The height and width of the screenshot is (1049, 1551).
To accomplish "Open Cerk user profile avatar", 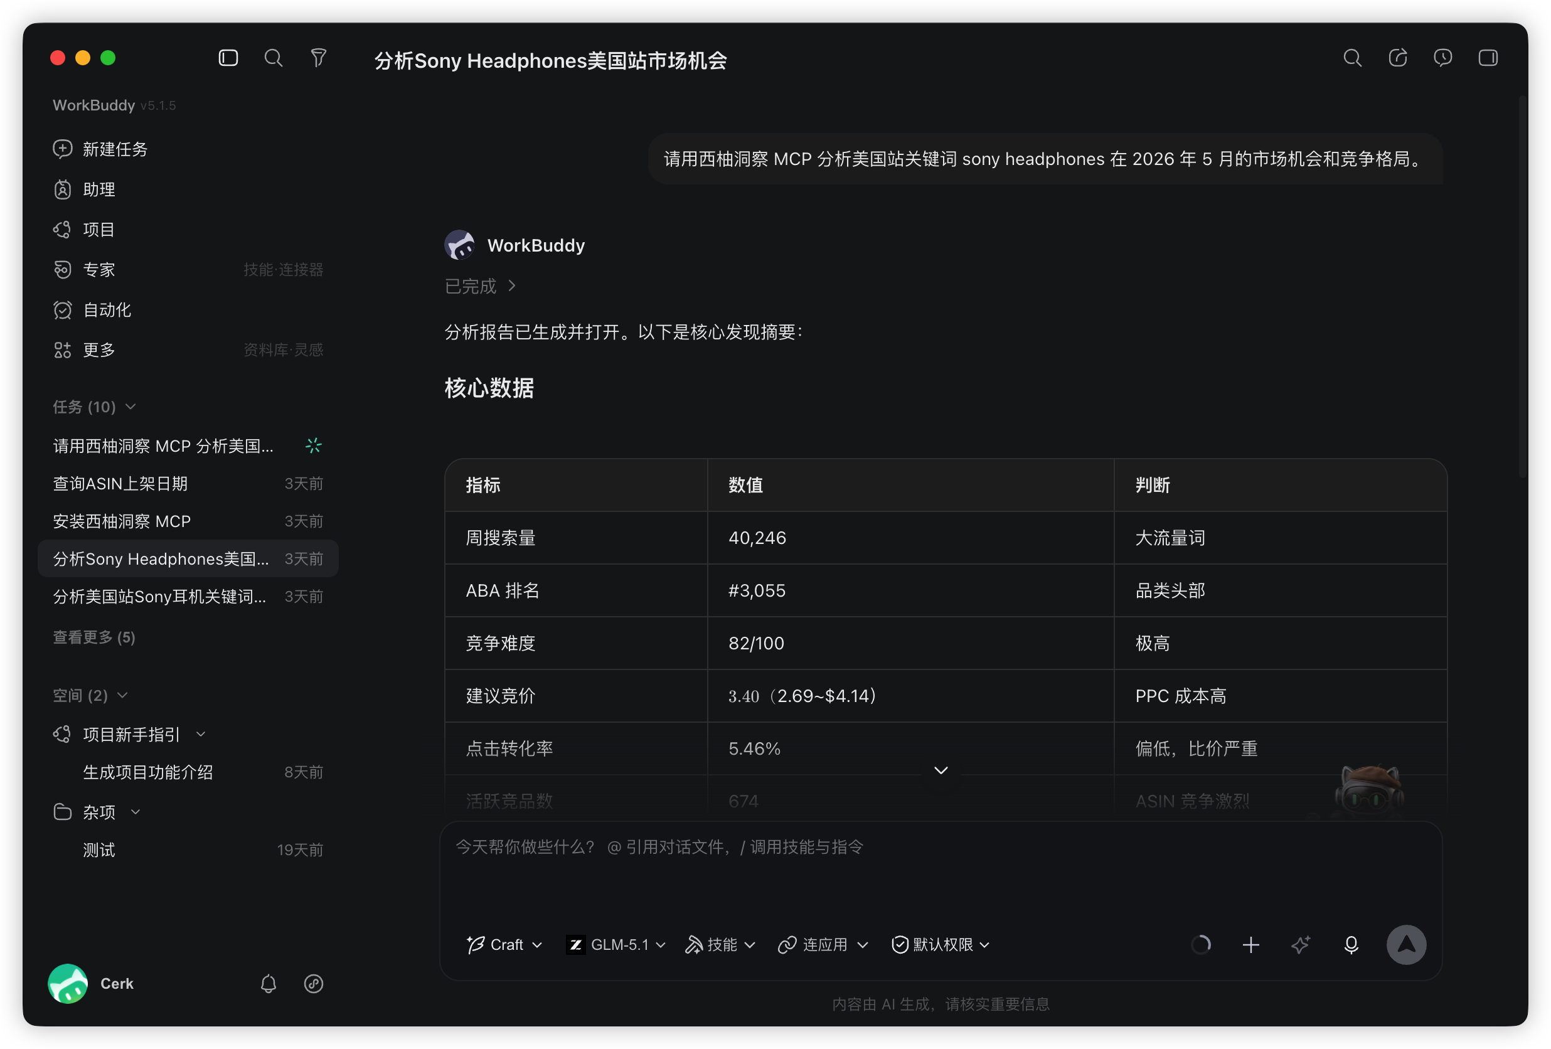I will (67, 984).
